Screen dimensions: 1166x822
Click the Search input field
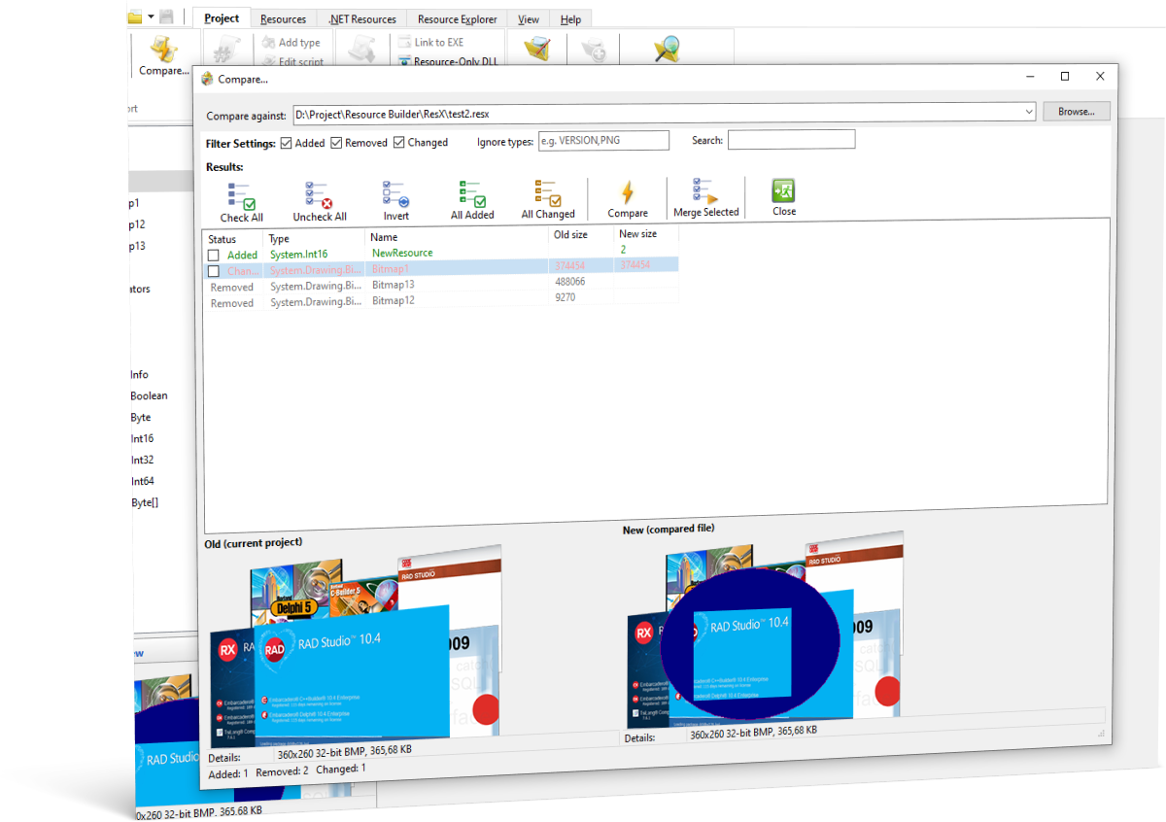pyautogui.click(x=791, y=140)
